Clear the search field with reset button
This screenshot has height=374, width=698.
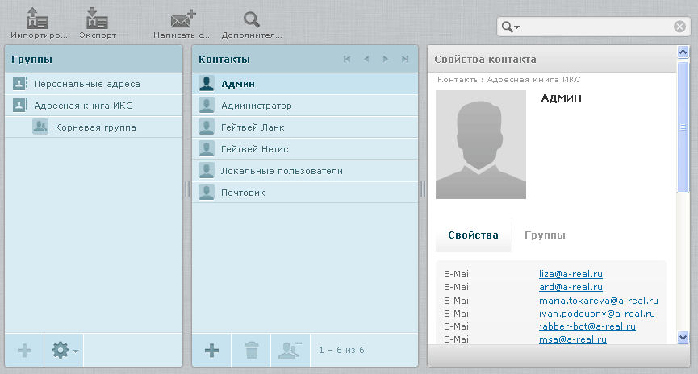point(679,27)
